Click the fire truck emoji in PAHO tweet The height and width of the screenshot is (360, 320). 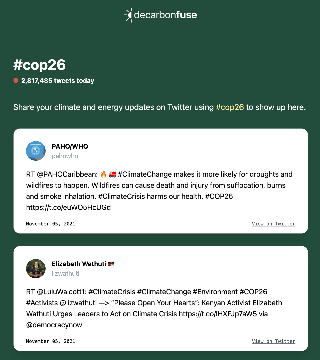click(x=112, y=174)
